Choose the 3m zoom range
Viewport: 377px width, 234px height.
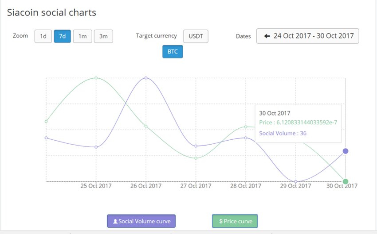(x=103, y=36)
